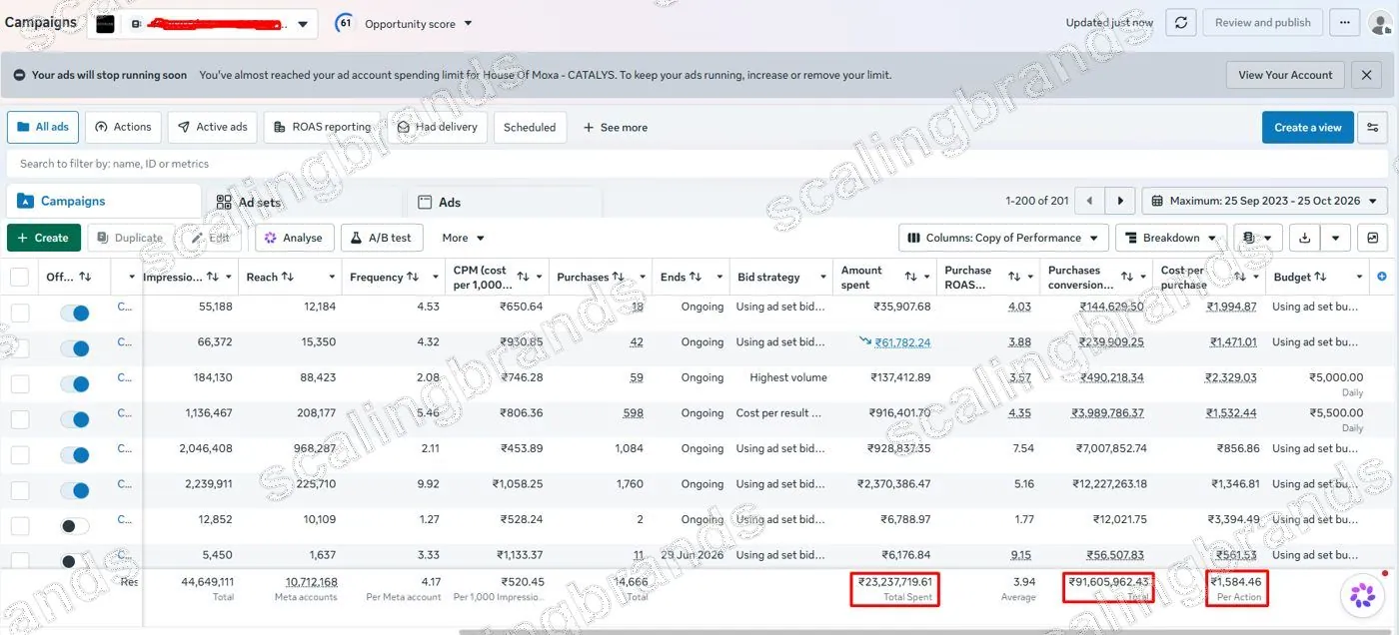
Task: Select the All ads view
Action: click(x=43, y=127)
